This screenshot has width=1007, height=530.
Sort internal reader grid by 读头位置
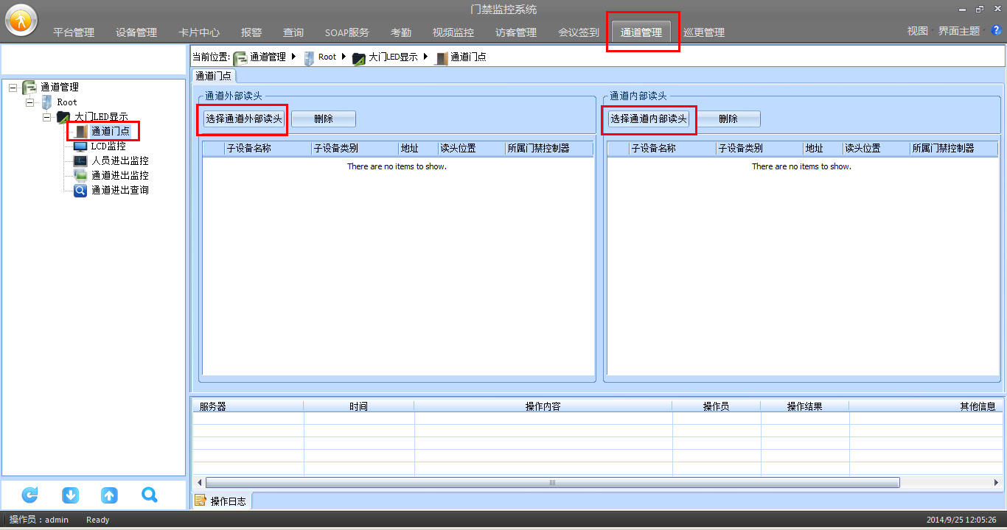tap(876, 148)
